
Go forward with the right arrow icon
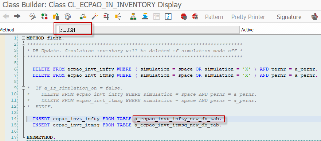click(17, 16)
